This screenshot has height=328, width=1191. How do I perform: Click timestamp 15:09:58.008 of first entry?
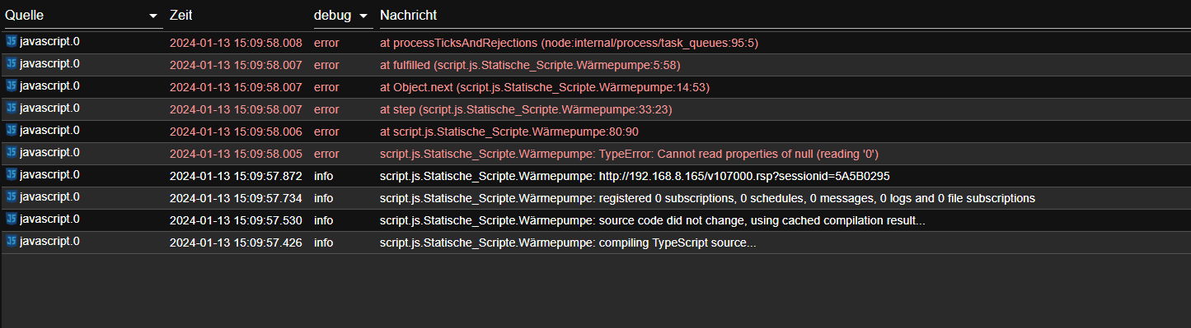[x=236, y=42]
